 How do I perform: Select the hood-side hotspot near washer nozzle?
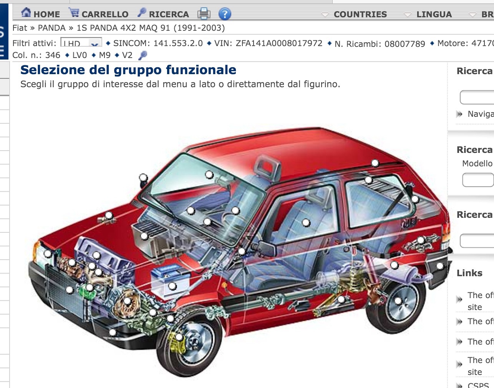109,215
